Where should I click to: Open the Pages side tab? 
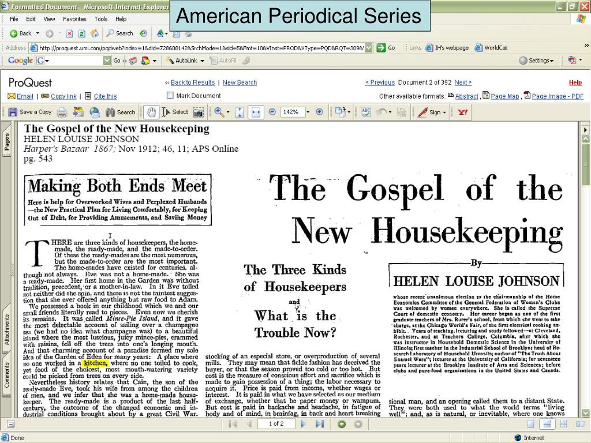point(7,142)
